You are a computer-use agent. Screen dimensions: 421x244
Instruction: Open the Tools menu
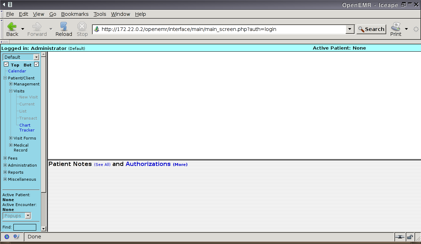click(100, 14)
